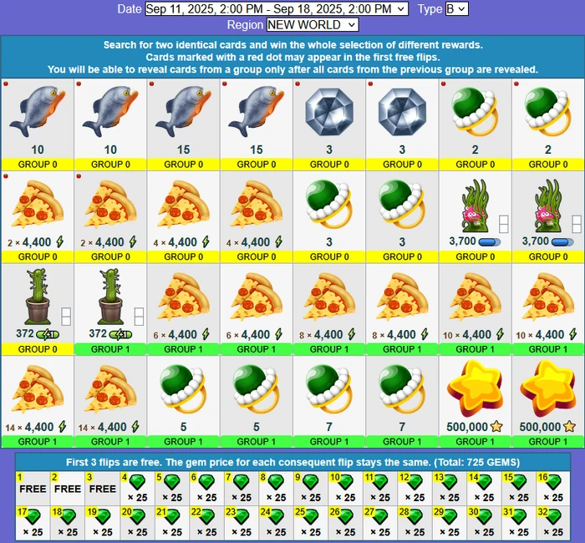Image resolution: width=585 pixels, height=543 pixels.
Task: Click the FREE flip cell numbered 2
Action: [68, 489]
